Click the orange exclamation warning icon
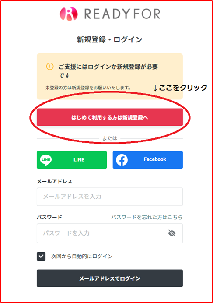Viewport: 213px width, 303px height. click(x=50, y=67)
